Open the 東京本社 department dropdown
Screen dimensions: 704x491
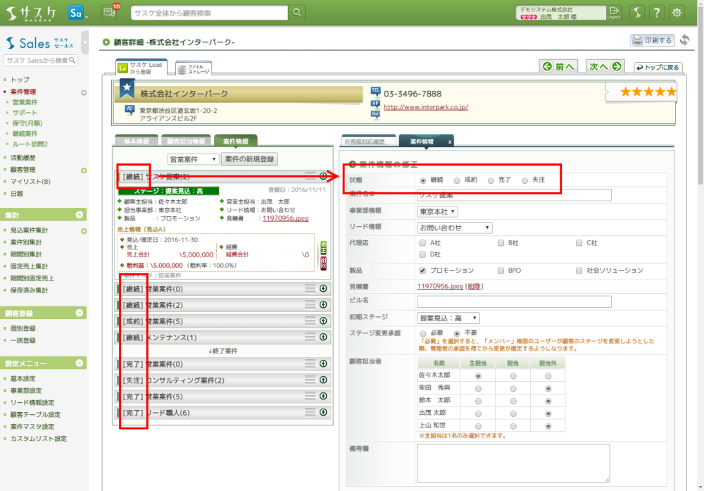click(438, 211)
